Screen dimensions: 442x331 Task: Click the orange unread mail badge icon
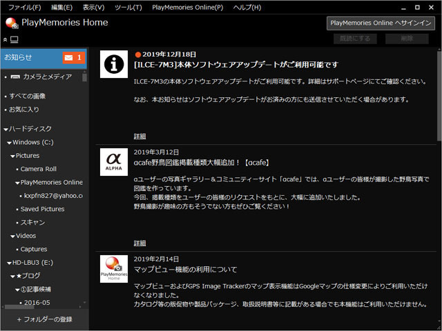coord(74,58)
